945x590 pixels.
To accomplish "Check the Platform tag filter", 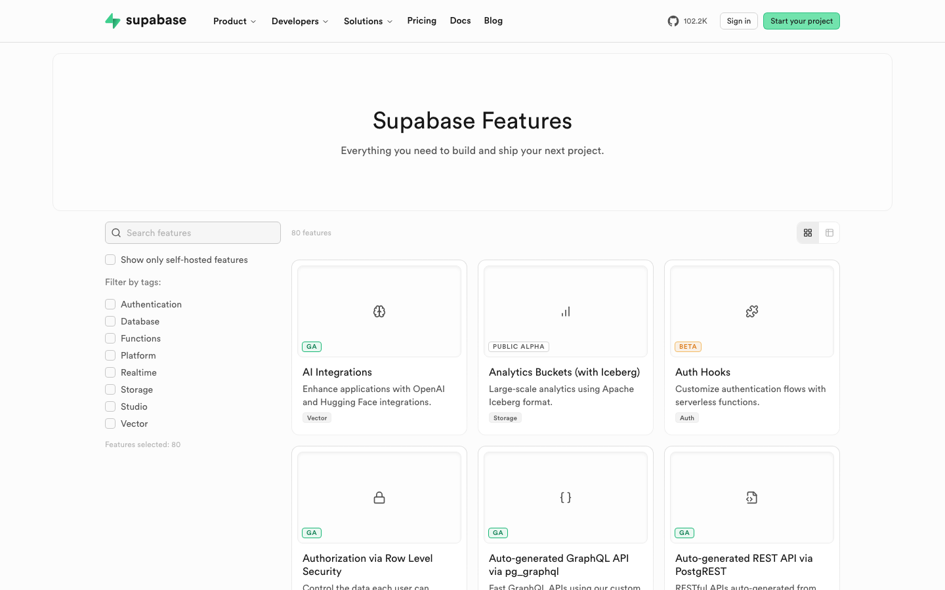I will pos(110,355).
